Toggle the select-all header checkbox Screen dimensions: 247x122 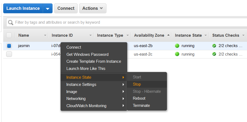point(9,35)
